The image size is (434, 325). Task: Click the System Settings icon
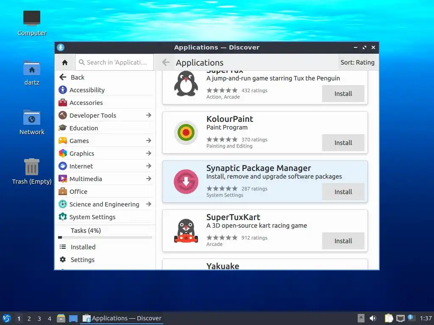tap(63, 217)
